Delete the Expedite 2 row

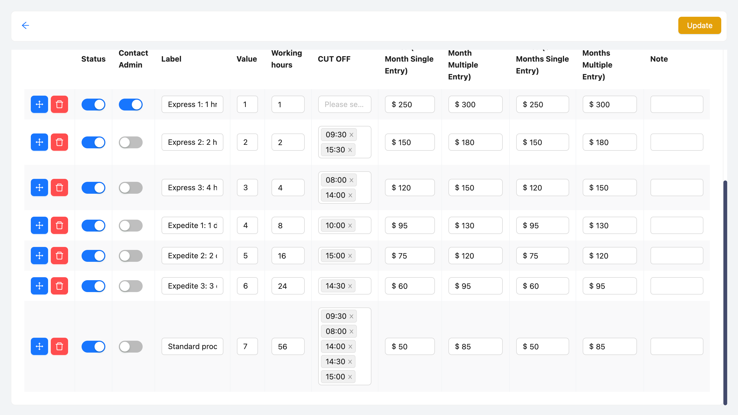click(x=59, y=256)
